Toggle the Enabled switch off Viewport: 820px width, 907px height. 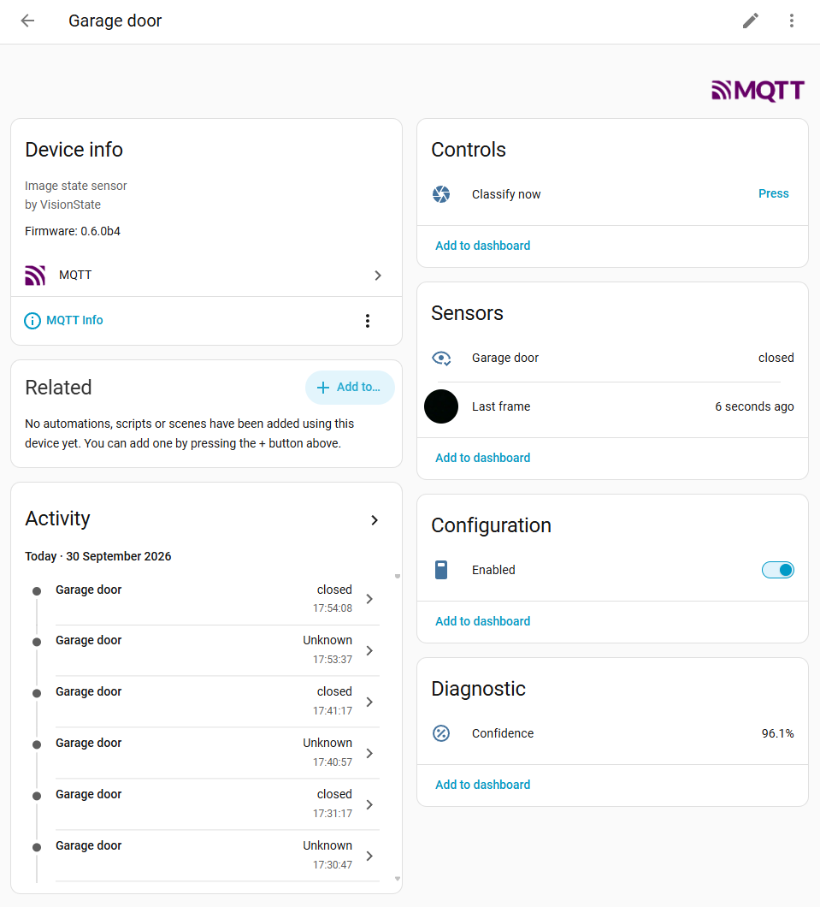(777, 570)
